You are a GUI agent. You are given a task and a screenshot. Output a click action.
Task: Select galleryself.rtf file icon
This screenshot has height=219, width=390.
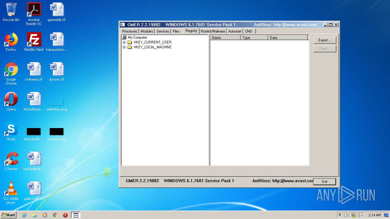(34, 191)
